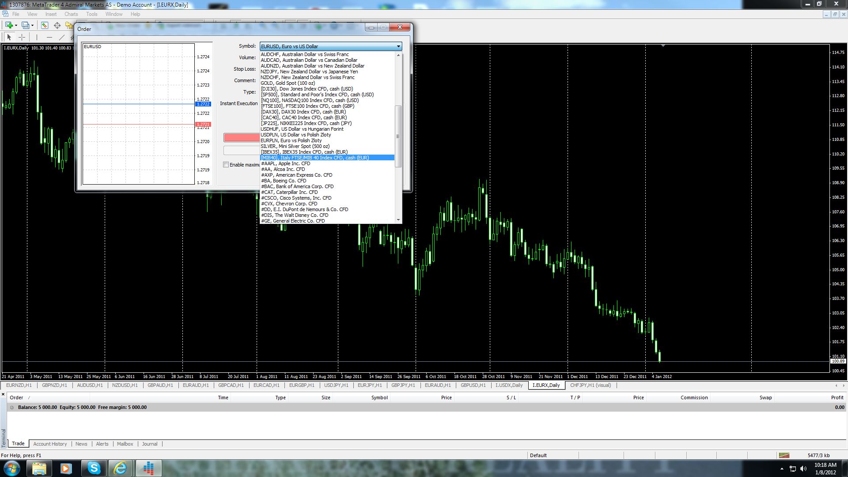The height and width of the screenshot is (477, 848).
Task: Choose #CSCO, Cisco Systems, Inc. CFD
Action: [x=327, y=198]
